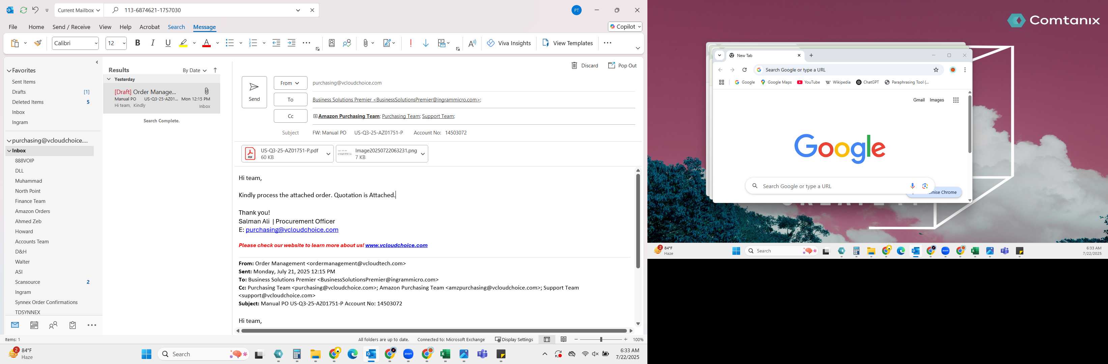
Task: Start a bulleted list
Action: click(230, 43)
